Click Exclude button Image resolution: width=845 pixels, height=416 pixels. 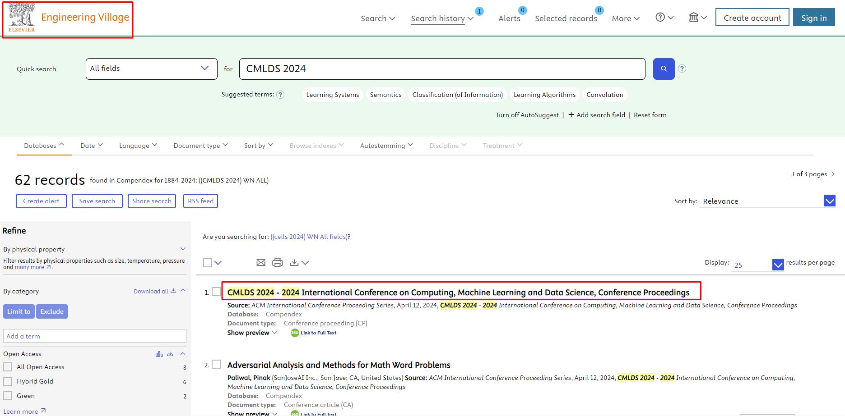tap(52, 311)
